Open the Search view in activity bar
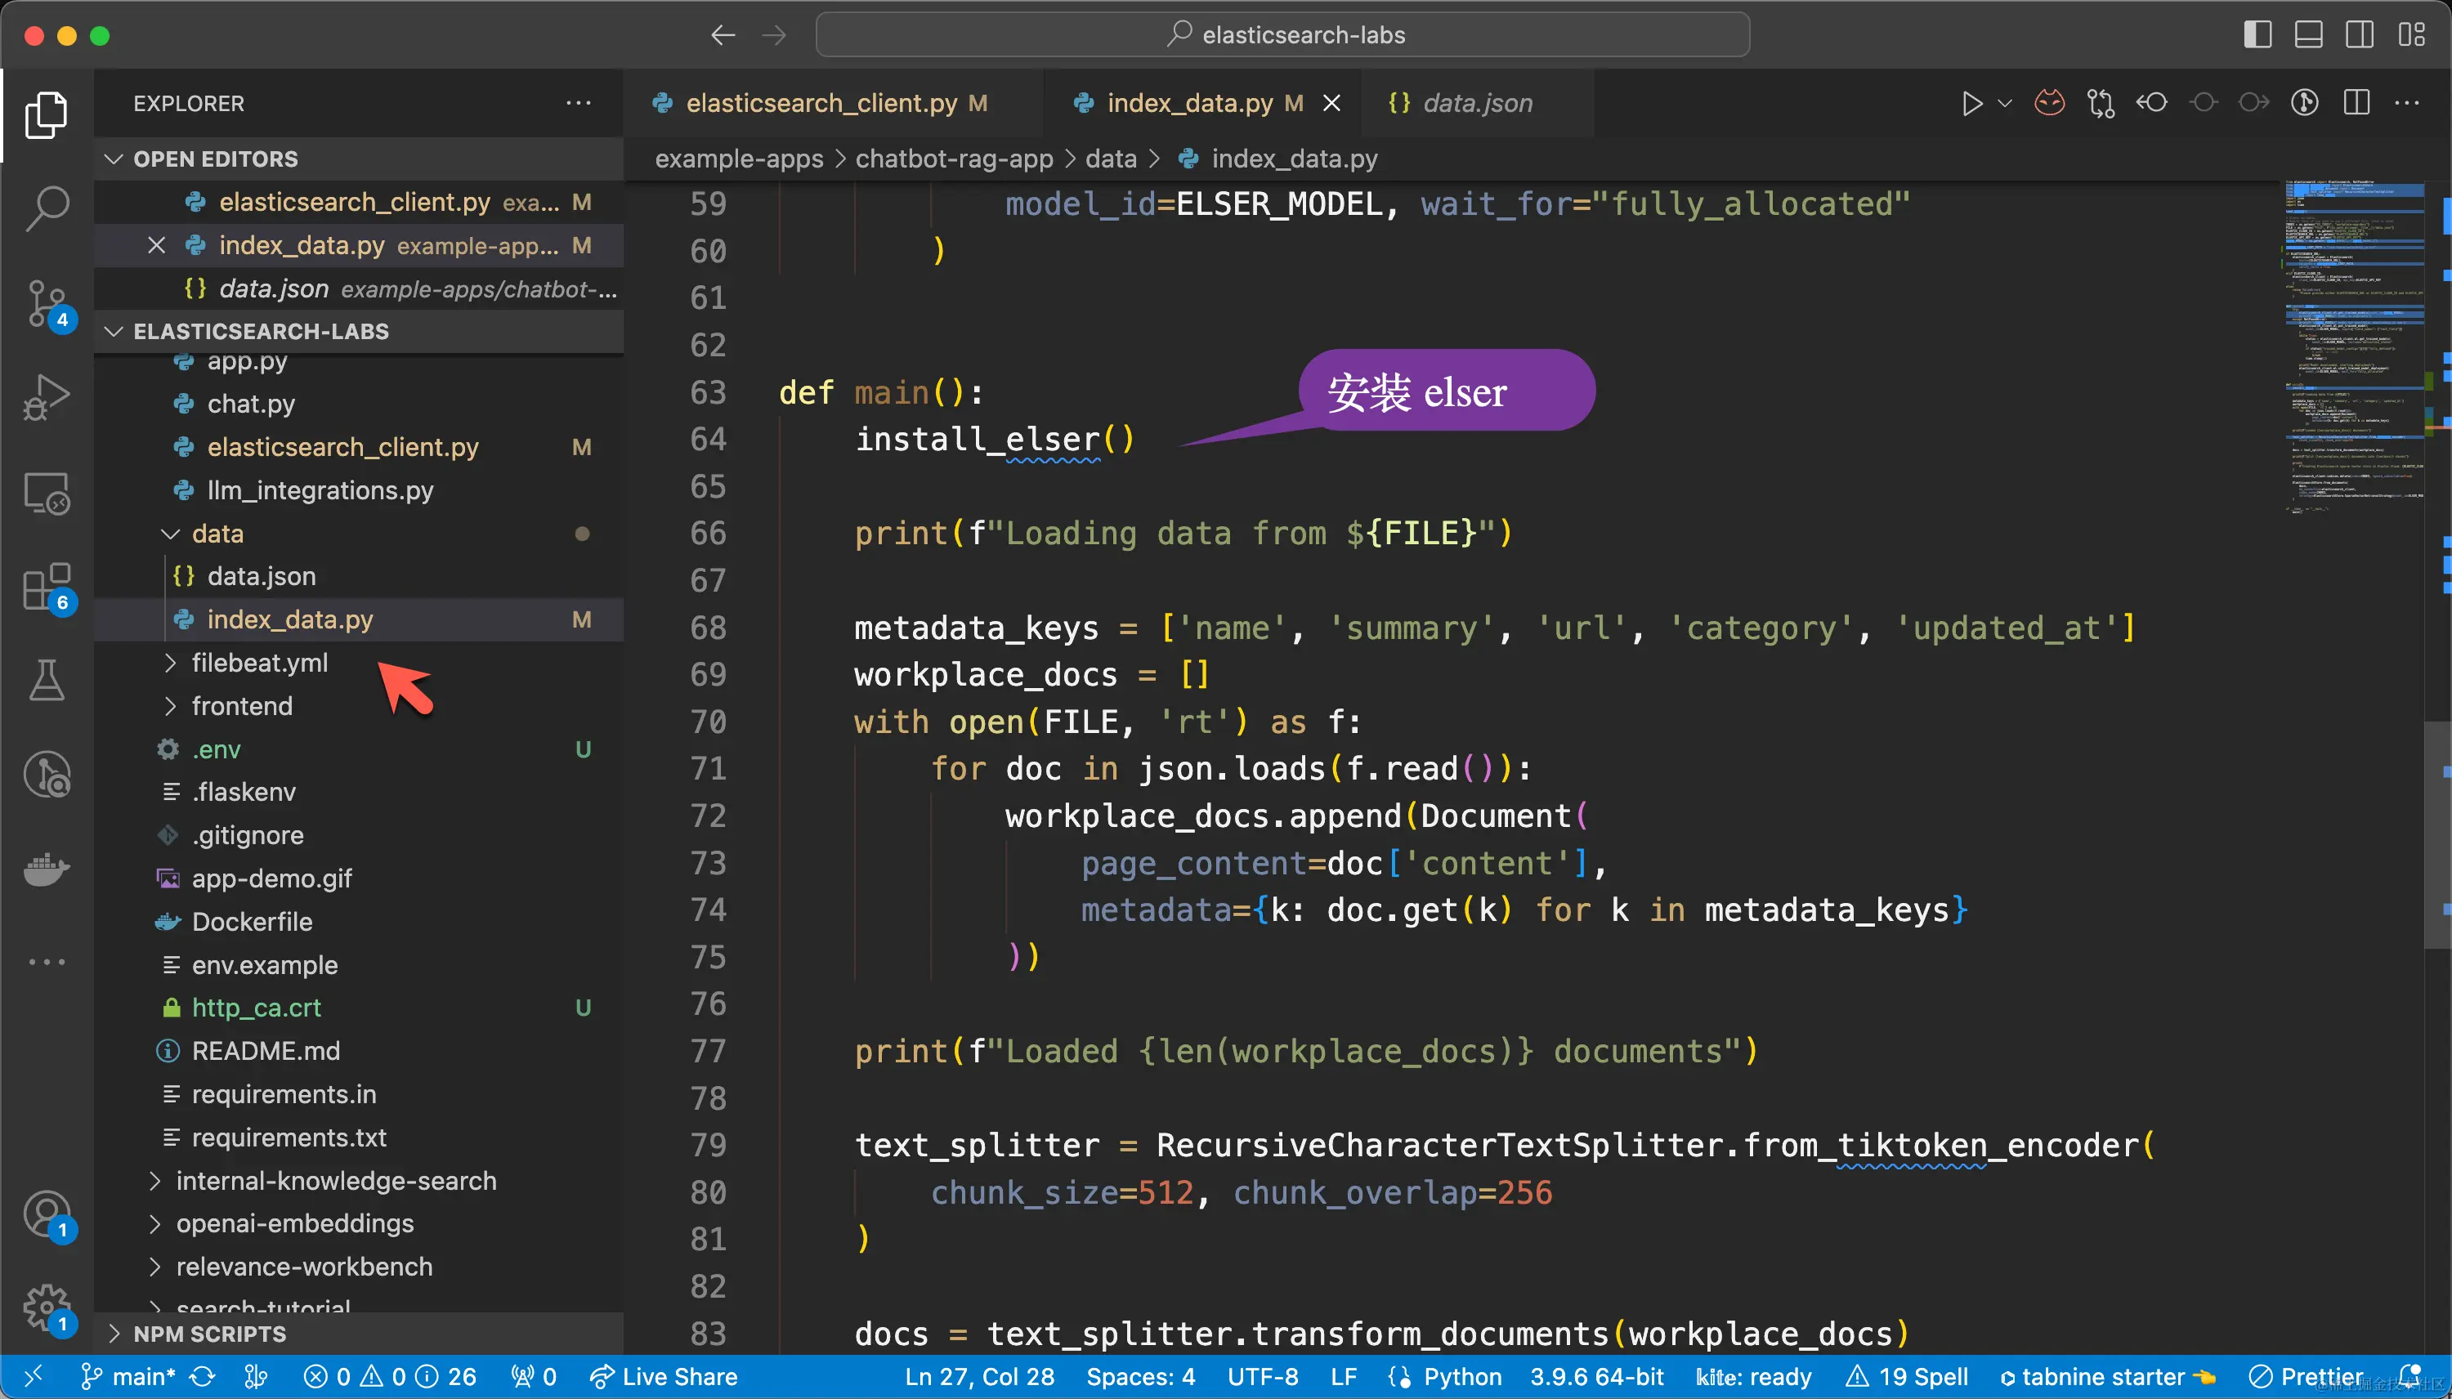 click(46, 208)
